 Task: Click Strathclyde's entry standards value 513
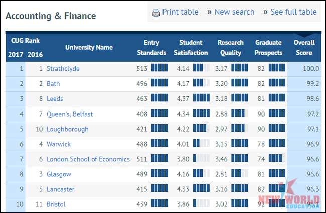[142, 69]
